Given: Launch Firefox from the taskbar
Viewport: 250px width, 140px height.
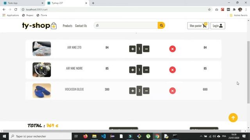Looking at the screenshot, I should [85, 136].
